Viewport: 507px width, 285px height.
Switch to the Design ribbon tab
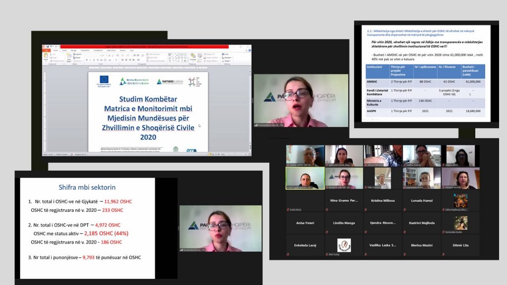pyautogui.click(x=73, y=50)
